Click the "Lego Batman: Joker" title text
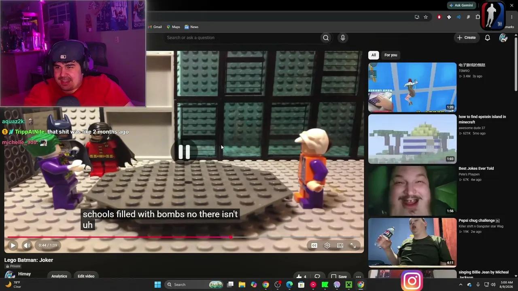 pyautogui.click(x=29, y=260)
